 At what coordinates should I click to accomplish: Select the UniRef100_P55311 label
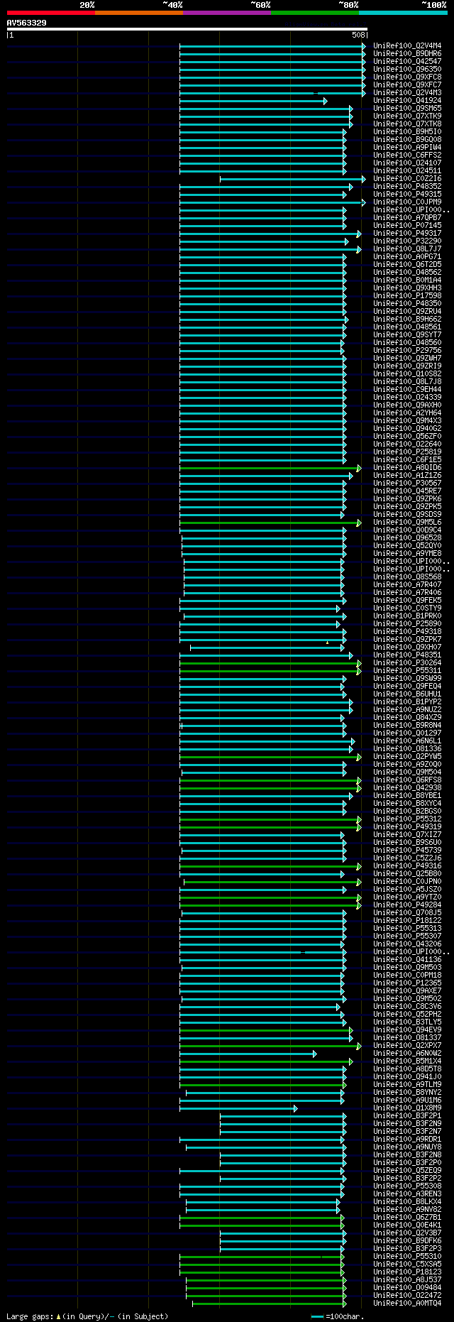coord(407,671)
